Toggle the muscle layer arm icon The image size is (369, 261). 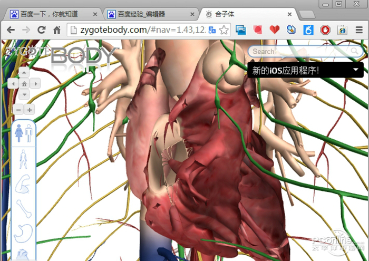click(x=23, y=184)
